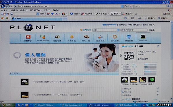Image resolution: width=173 pixels, height=107 pixels.
Task: Open the address bar history dropdown
Action: [x=122, y=6]
